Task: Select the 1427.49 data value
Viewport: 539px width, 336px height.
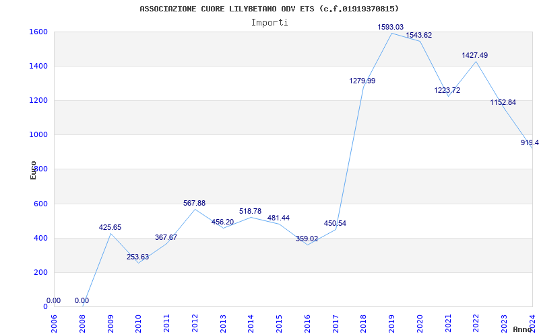Action: pyautogui.click(x=475, y=55)
